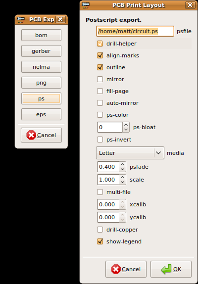
Task: Click the PCB icon in Print Layout titlebar
Action: (x=86, y=5)
